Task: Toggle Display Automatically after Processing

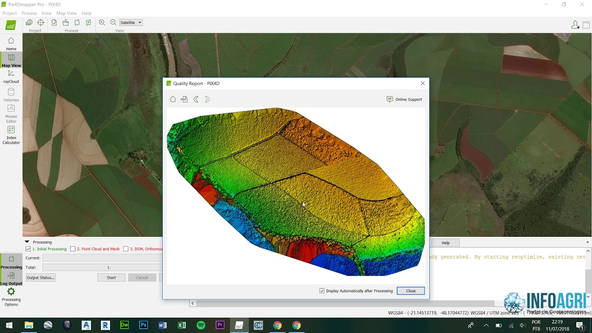Action: click(x=322, y=291)
